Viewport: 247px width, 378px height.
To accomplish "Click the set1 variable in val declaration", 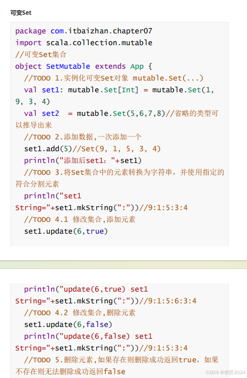I will 50,90.
